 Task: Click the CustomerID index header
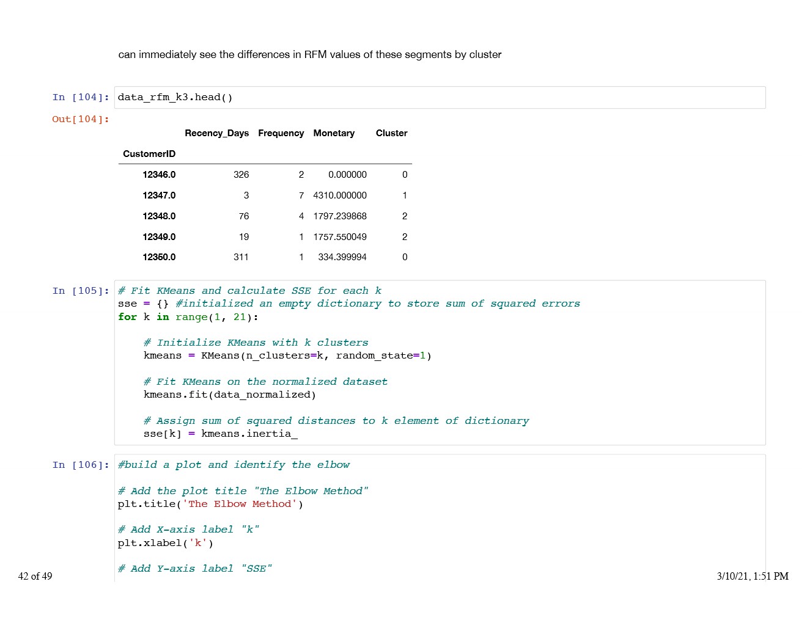(x=149, y=154)
